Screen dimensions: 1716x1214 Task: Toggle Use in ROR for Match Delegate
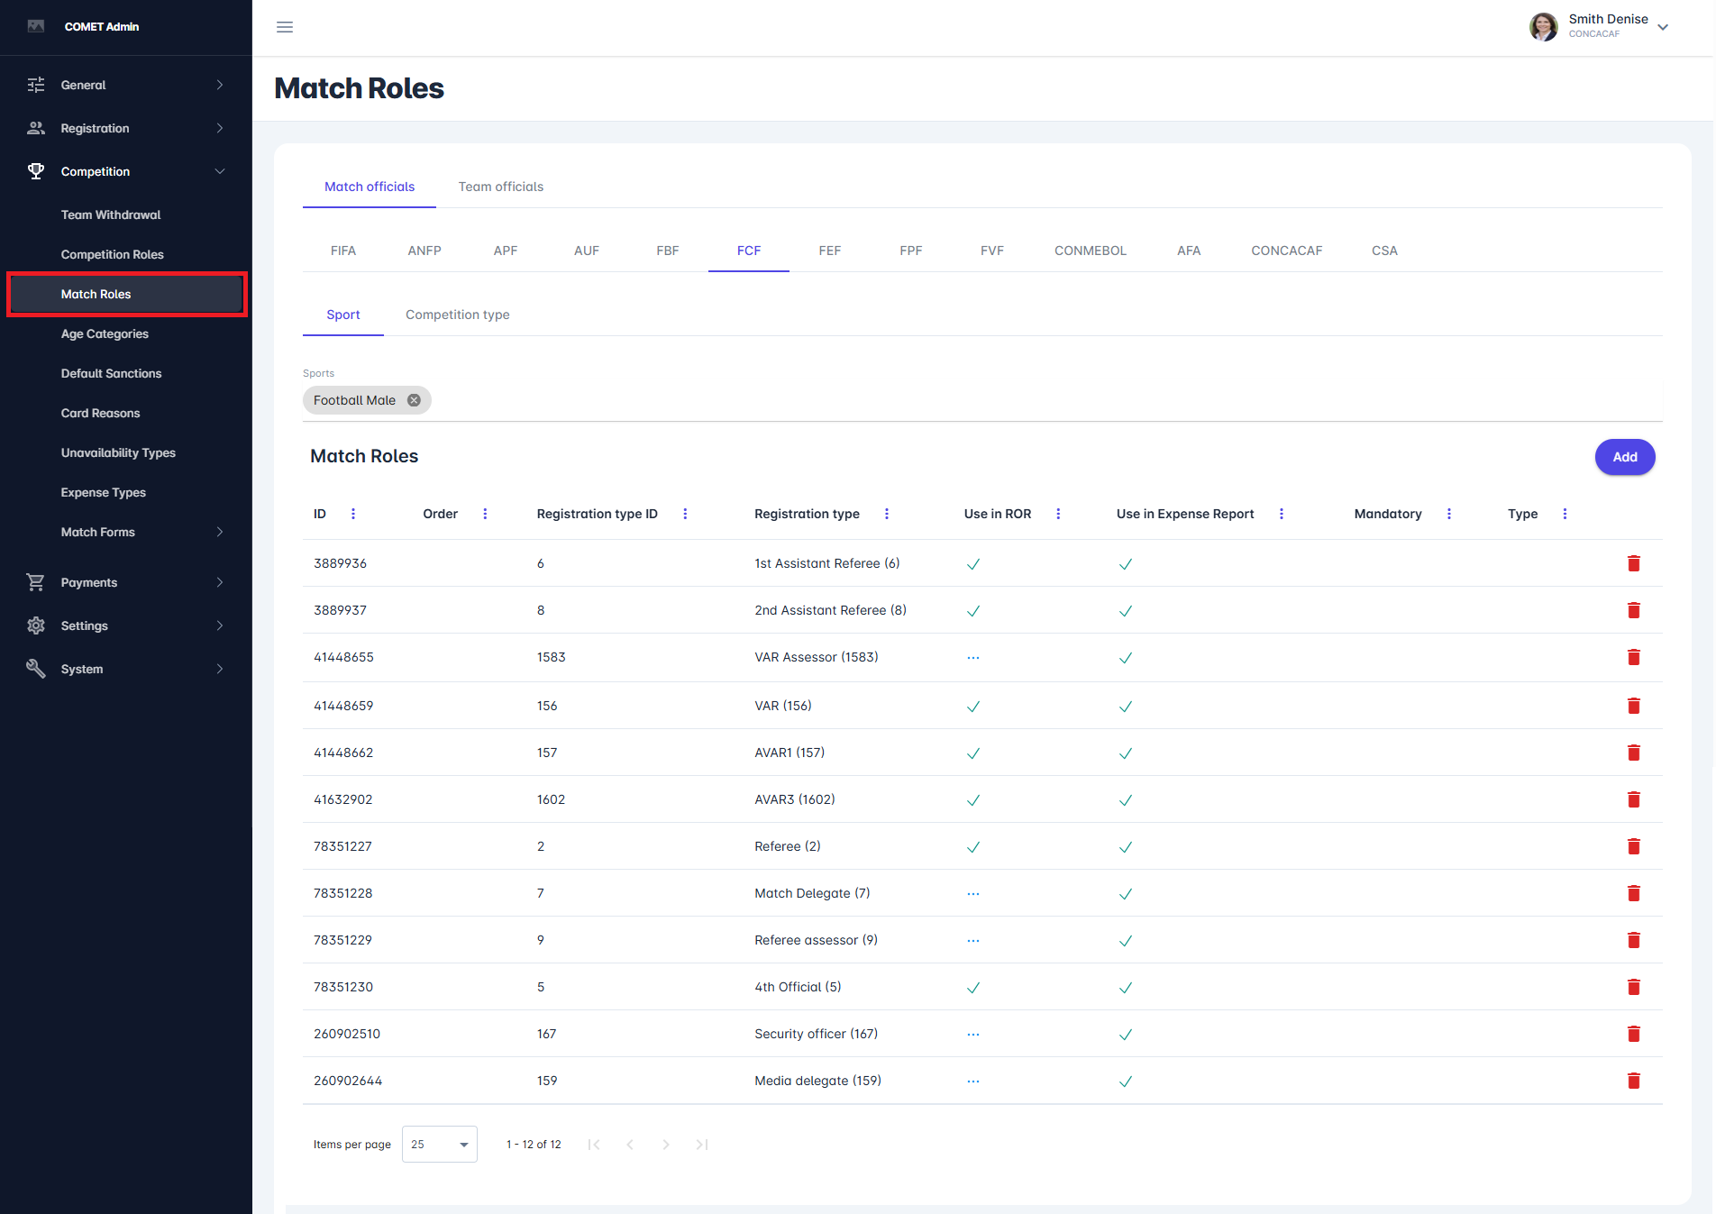click(x=973, y=894)
